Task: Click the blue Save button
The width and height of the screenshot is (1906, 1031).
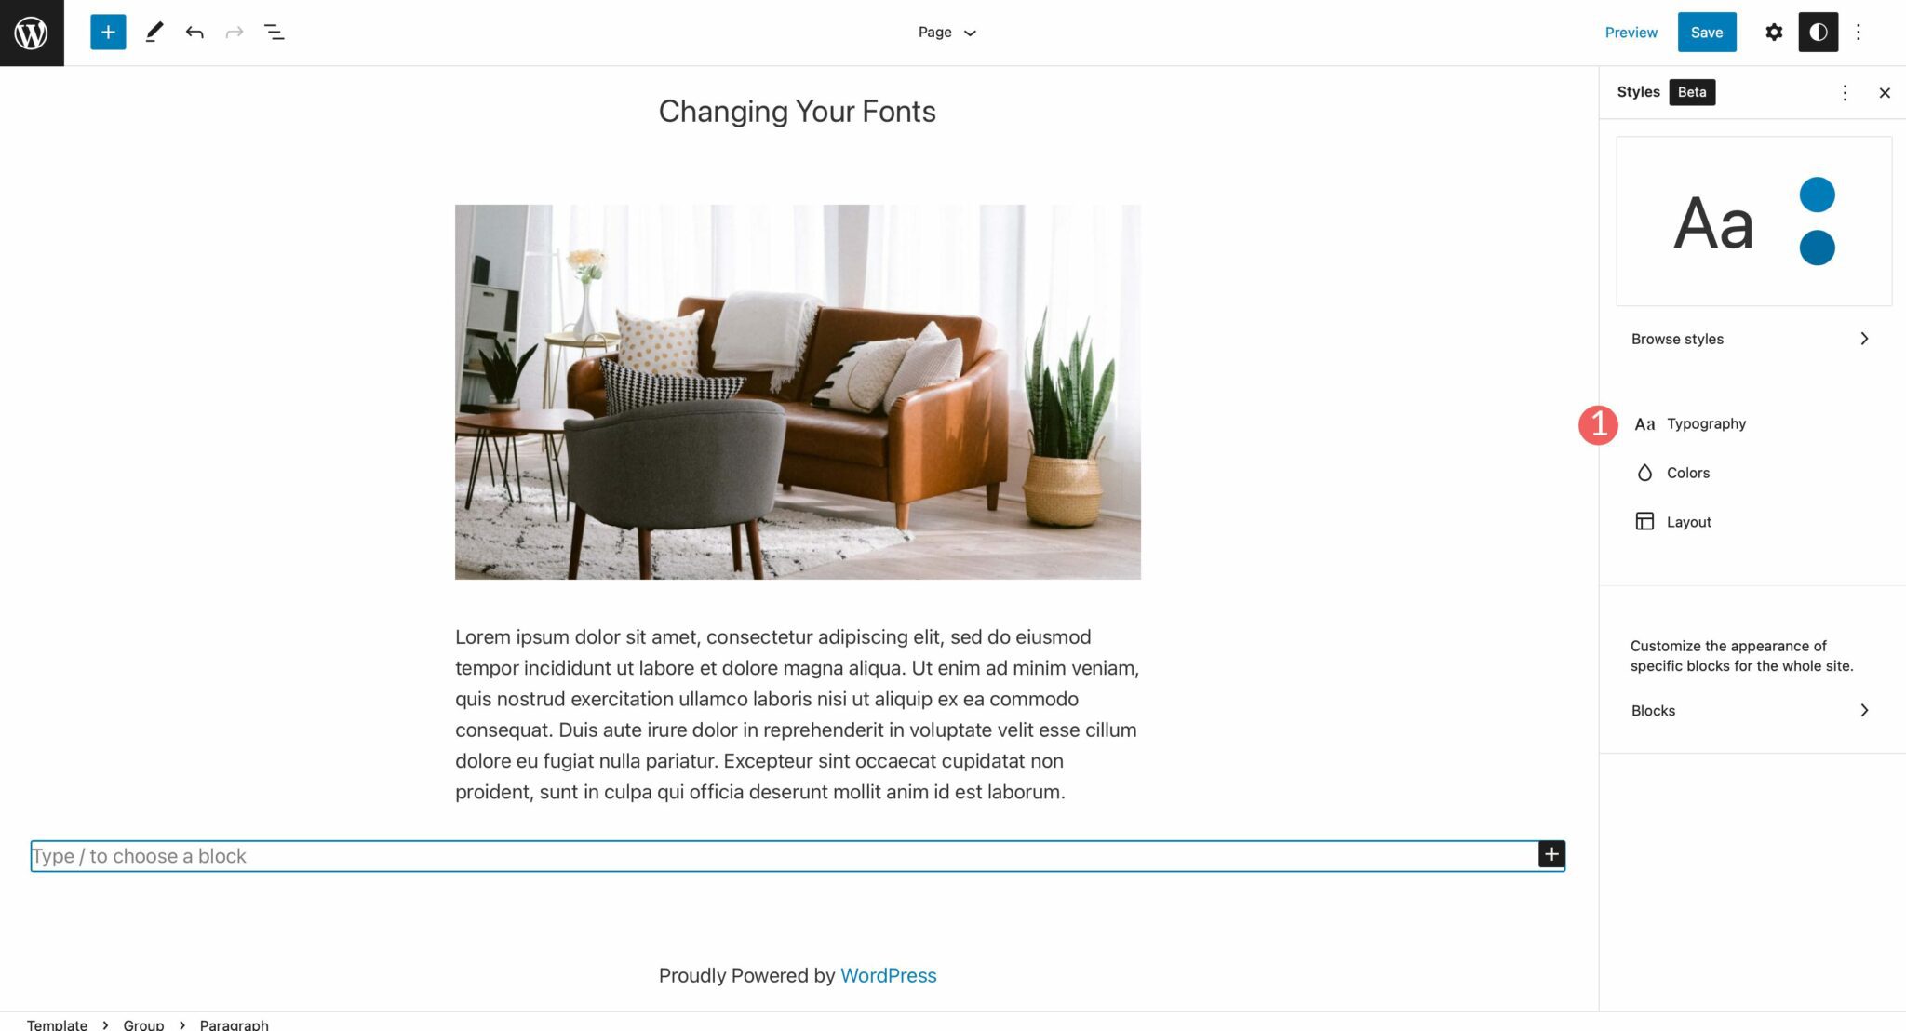Action: coord(1707,32)
